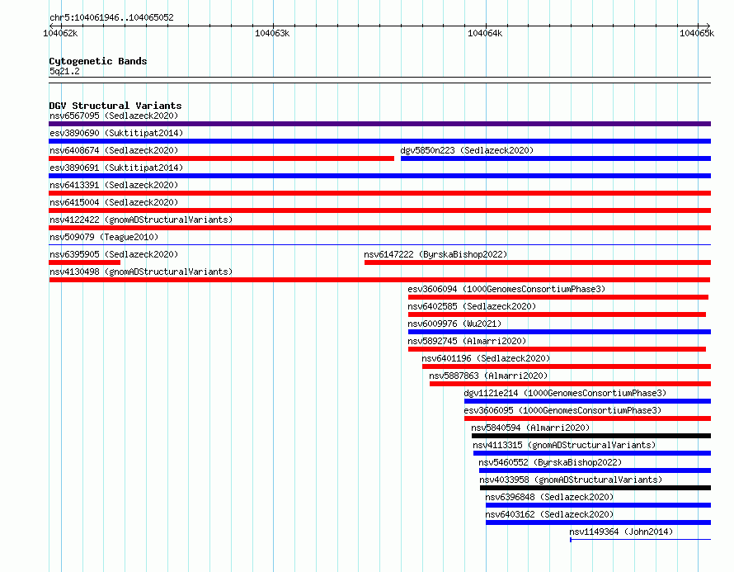The height and width of the screenshot is (572, 734).
Task: Open esv3890690 (Suktitipat2014) variant label
Action: [x=116, y=133]
